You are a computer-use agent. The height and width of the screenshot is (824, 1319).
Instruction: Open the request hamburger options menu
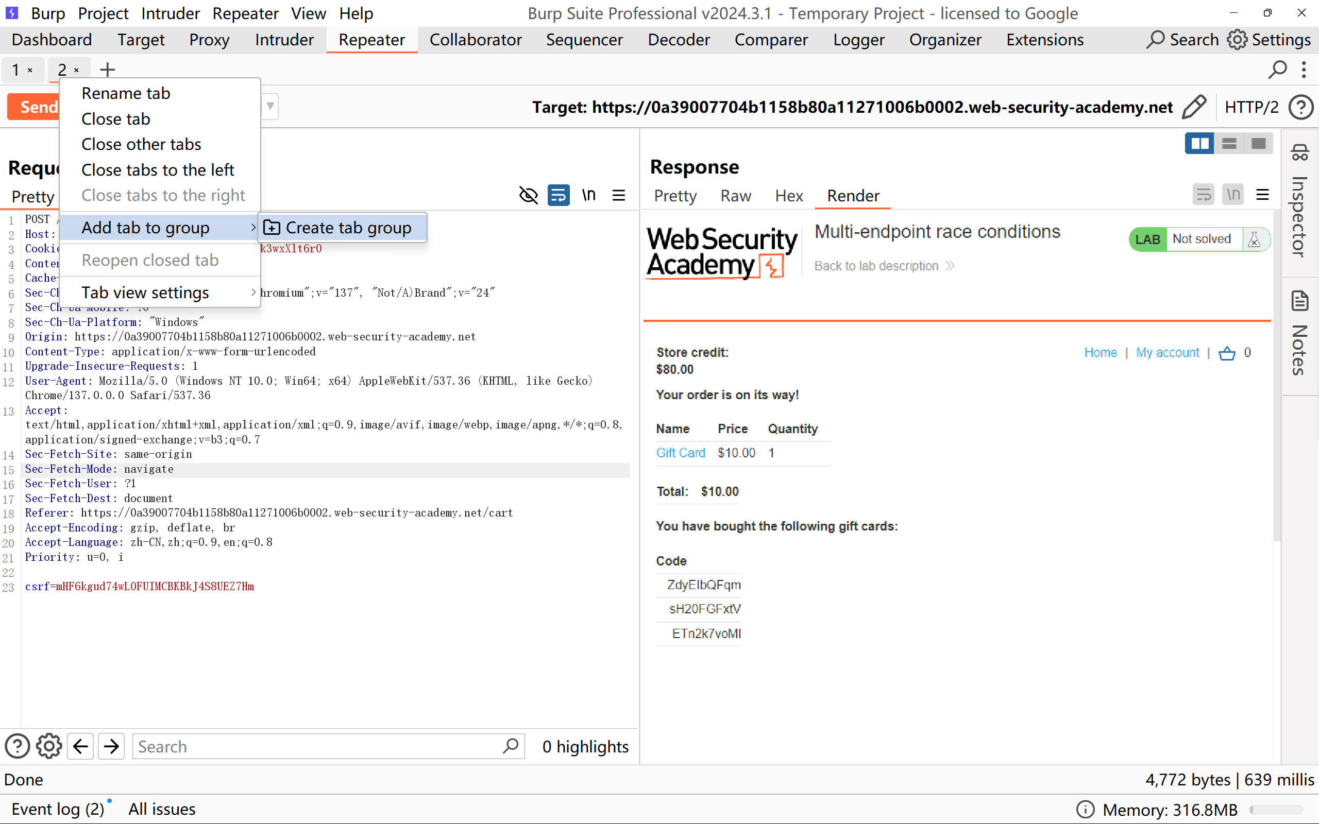(x=619, y=195)
